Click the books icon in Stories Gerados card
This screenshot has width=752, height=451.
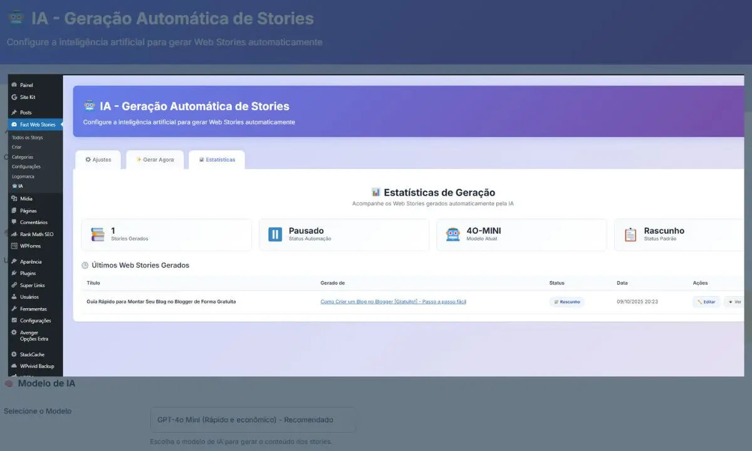pyautogui.click(x=98, y=234)
